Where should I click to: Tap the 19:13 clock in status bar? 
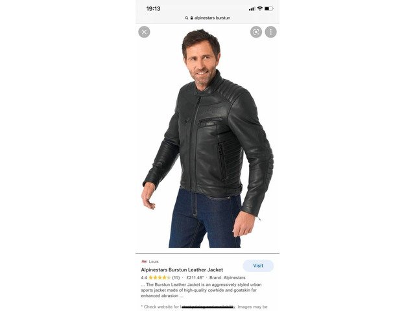(153, 8)
